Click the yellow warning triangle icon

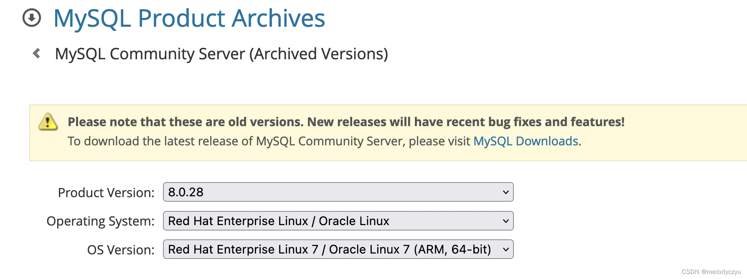coord(47,122)
